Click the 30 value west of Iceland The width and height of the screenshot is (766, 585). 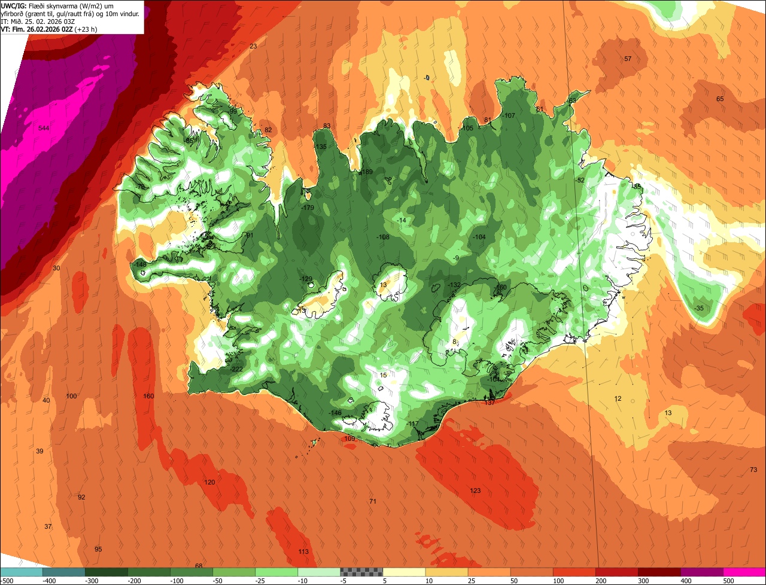point(56,268)
